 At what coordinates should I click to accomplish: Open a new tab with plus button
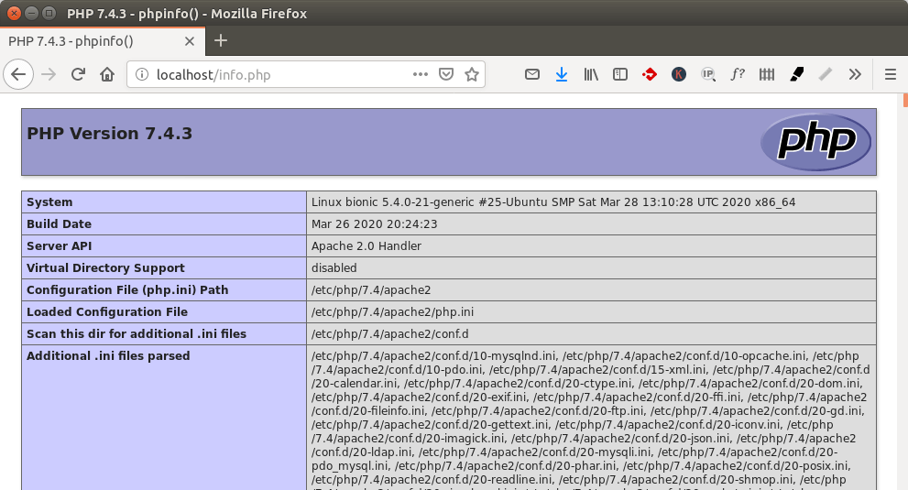[221, 40]
